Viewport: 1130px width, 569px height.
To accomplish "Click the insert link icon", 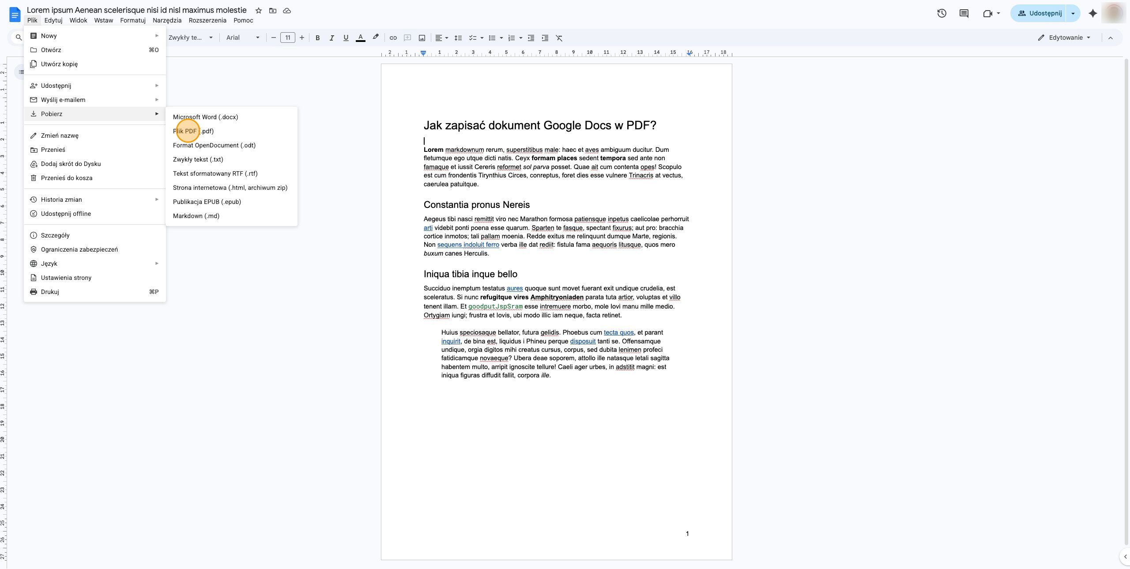I will [393, 38].
